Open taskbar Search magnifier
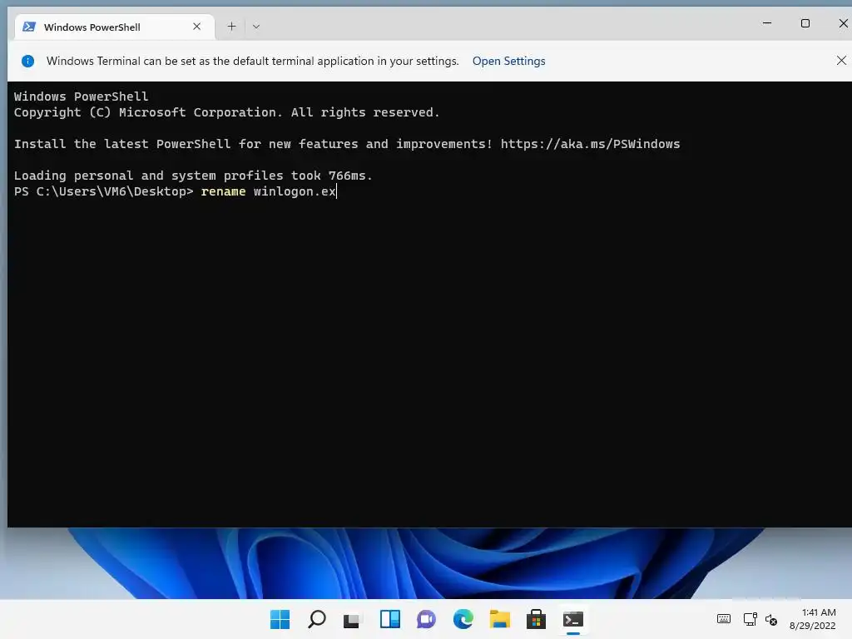The height and width of the screenshot is (639, 852). [x=317, y=619]
